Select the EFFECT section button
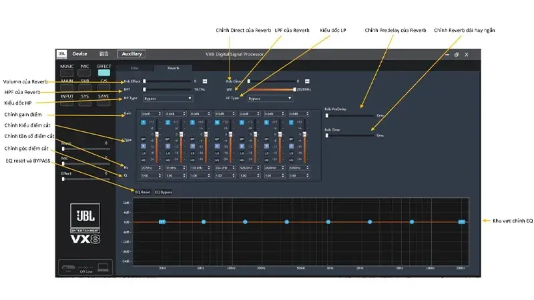Screen dimensions: 534x300 [x=104, y=73]
